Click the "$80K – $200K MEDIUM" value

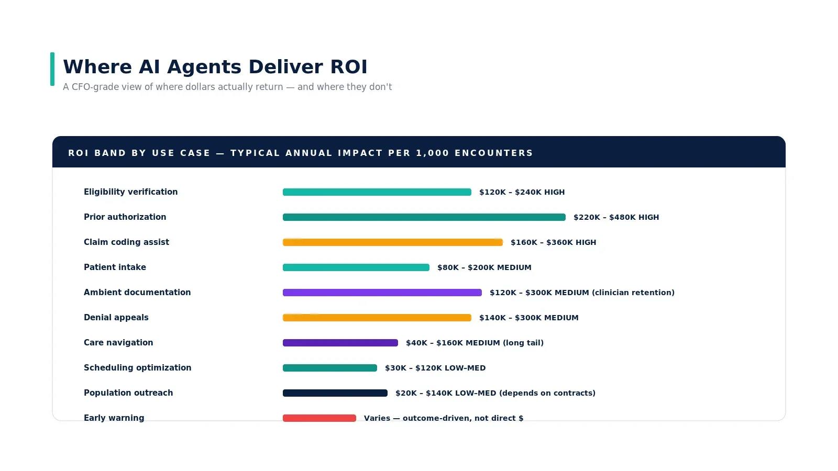pos(484,267)
